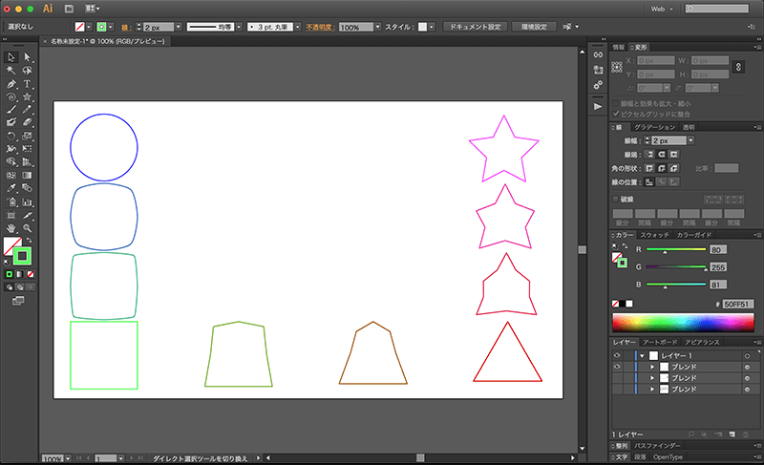Select the Pencil tool
764x465 pixels.
pyautogui.click(x=28, y=110)
